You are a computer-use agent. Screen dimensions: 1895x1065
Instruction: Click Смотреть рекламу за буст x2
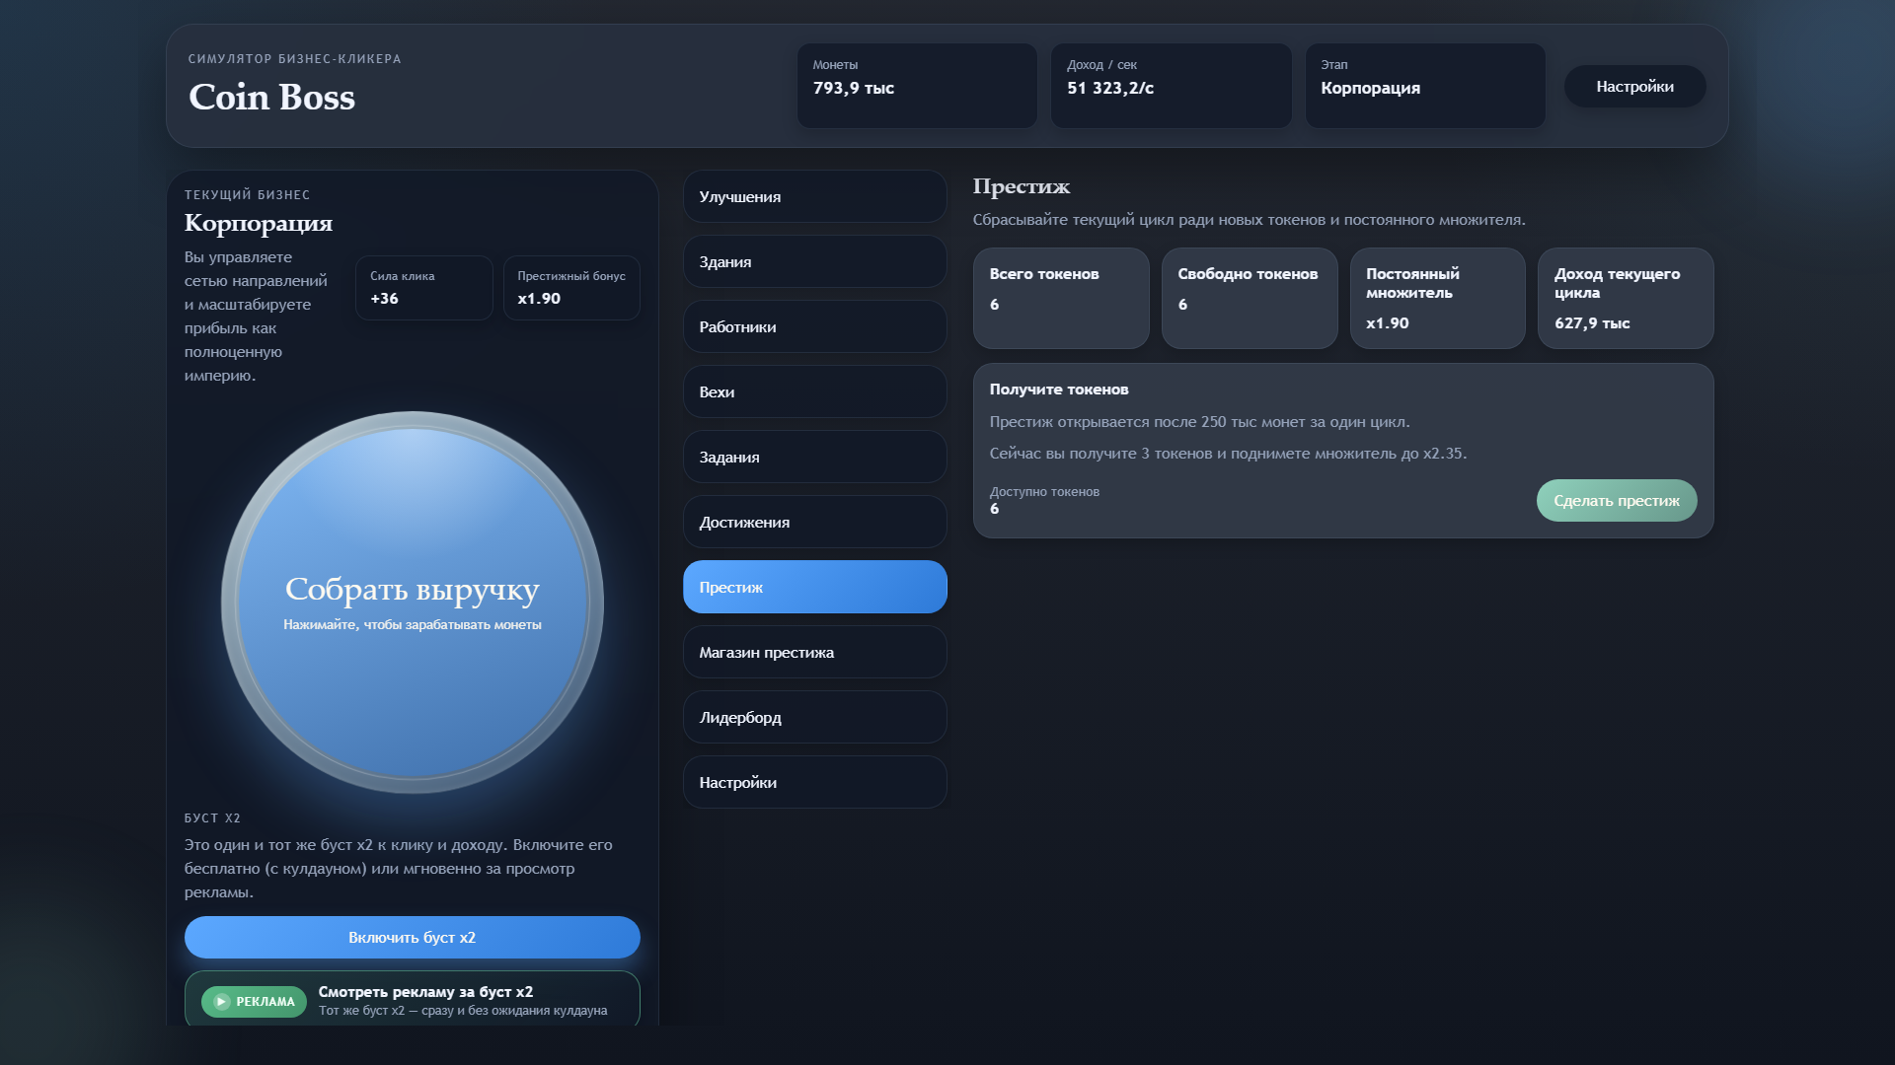412,999
